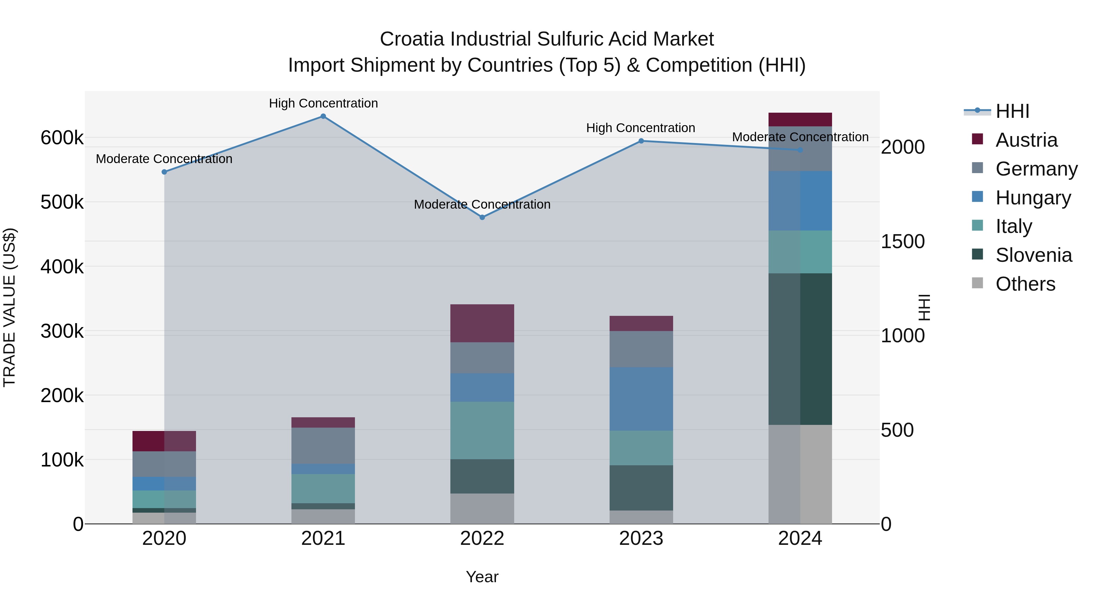The image size is (1094, 615).
Task: Click the 'Croatia Industrial Sulfuric Acid Market' title
Action: click(x=547, y=39)
